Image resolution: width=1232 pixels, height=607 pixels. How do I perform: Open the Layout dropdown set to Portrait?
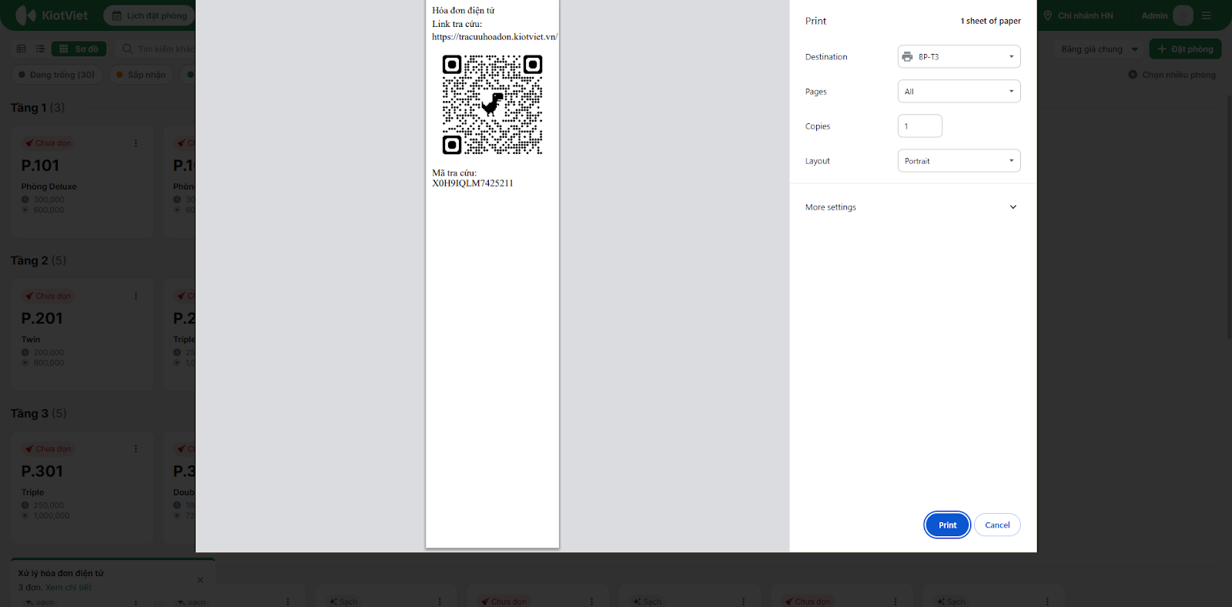pyautogui.click(x=959, y=161)
